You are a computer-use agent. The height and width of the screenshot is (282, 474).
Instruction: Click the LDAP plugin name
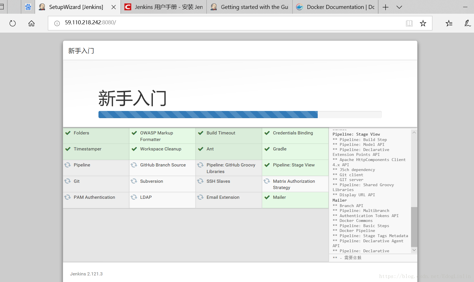click(146, 197)
